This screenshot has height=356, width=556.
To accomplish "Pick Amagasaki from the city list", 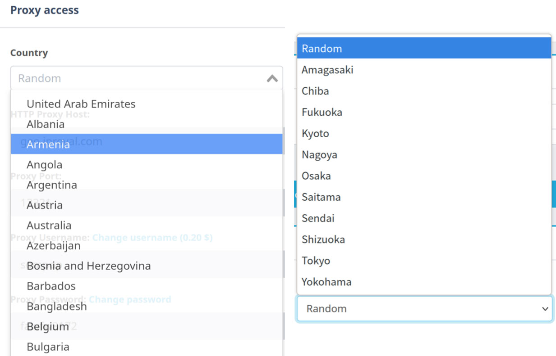I will click(327, 70).
